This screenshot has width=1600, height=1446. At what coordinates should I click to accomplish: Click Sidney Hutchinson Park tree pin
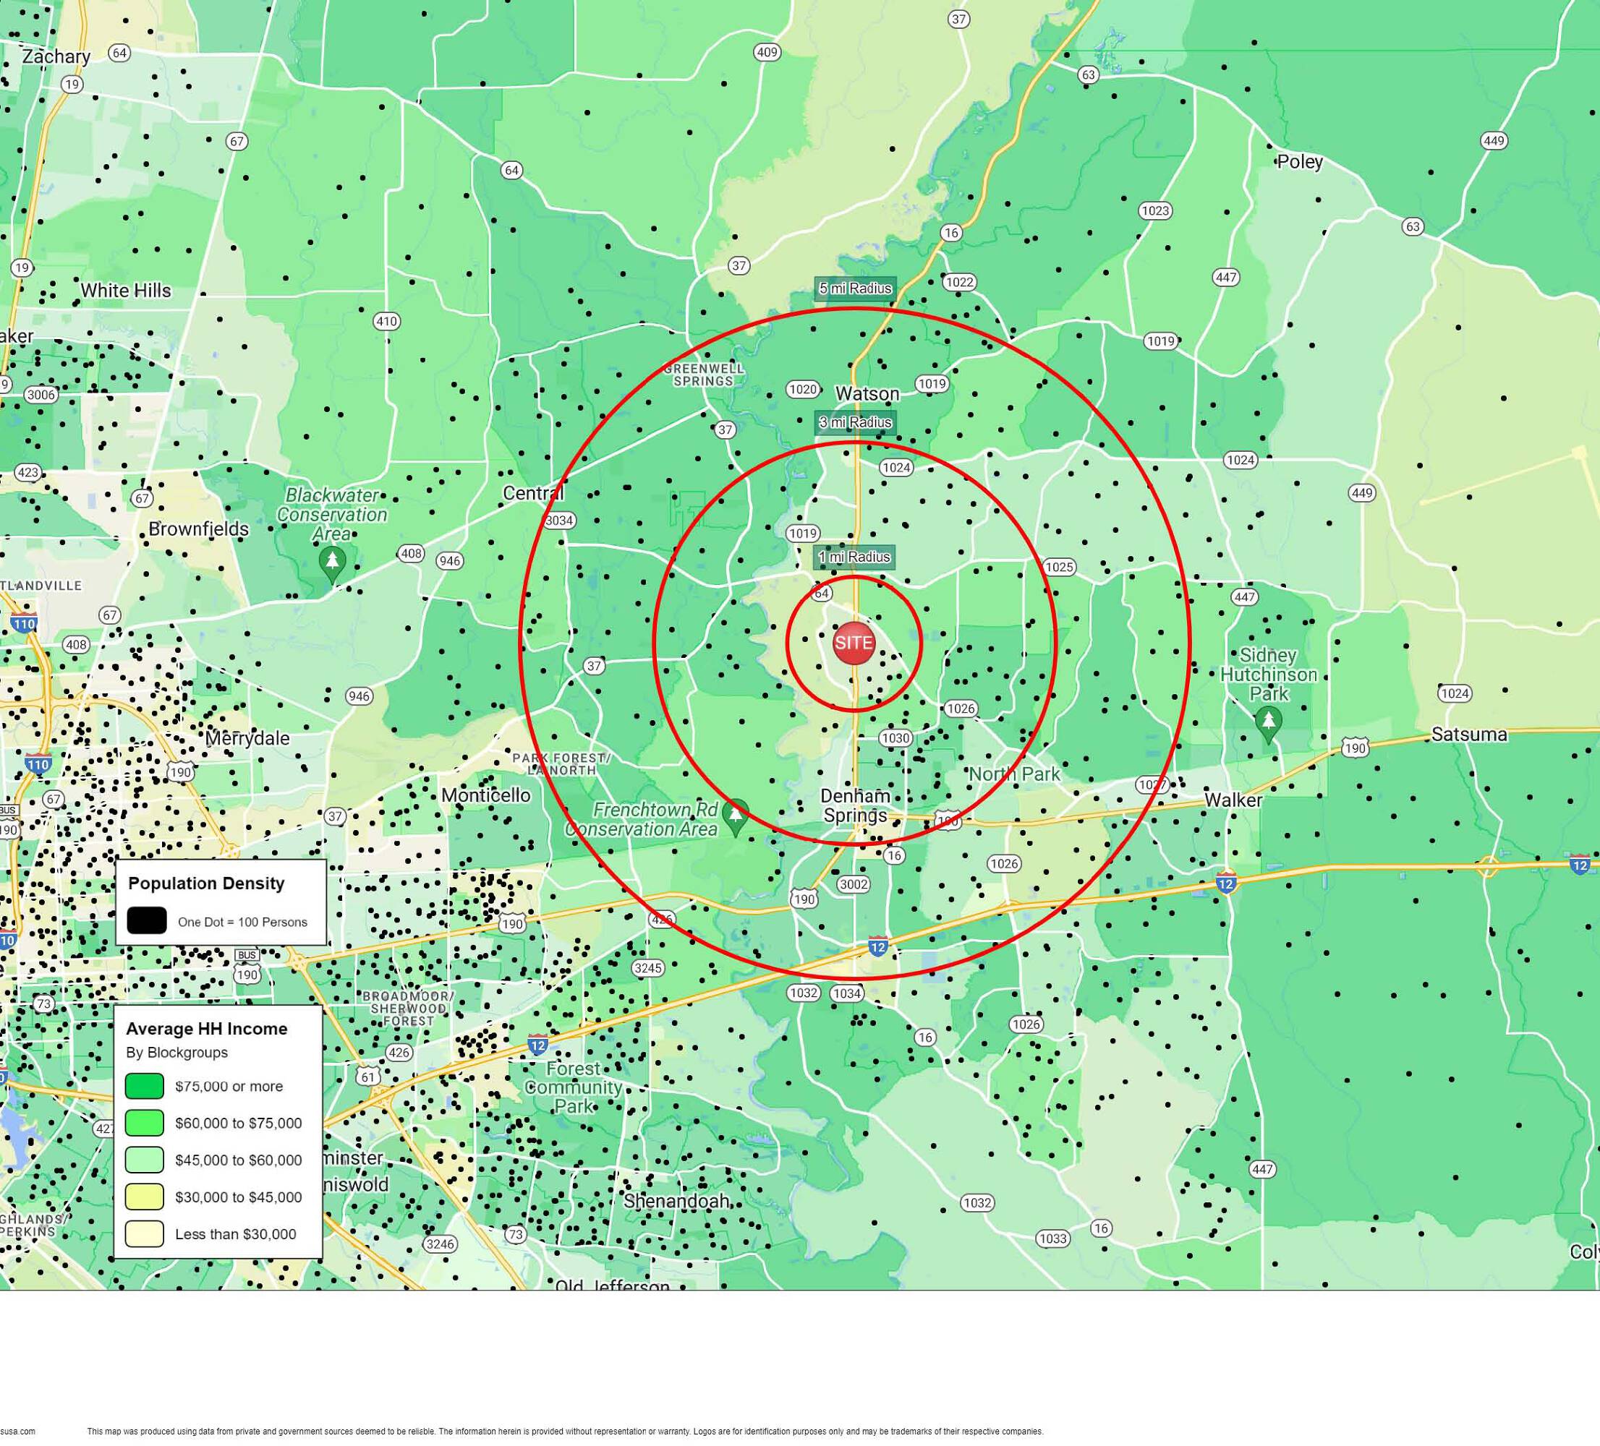(1268, 721)
